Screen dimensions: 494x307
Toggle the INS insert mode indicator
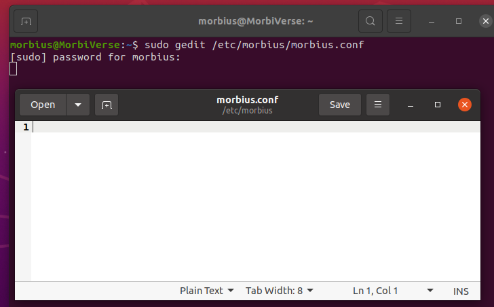[x=461, y=291]
